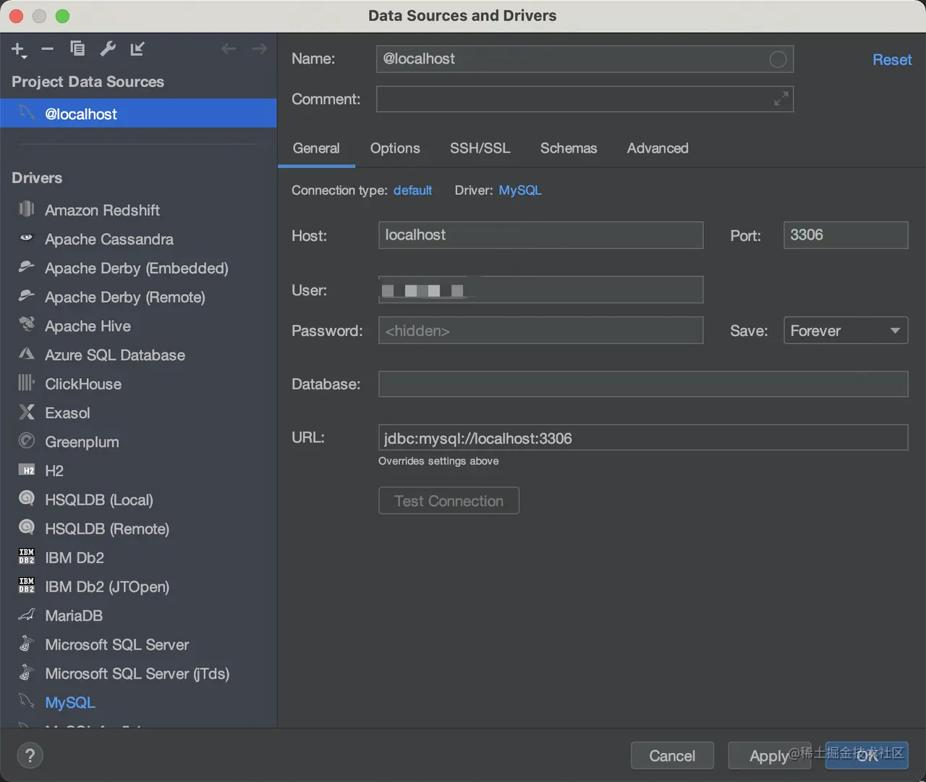
Task: Select @localhost in Project Data Sources
Action: pyautogui.click(x=138, y=114)
